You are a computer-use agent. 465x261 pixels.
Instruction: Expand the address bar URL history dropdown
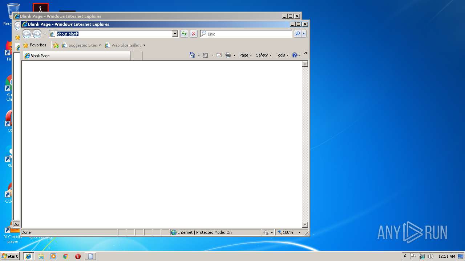(175, 34)
